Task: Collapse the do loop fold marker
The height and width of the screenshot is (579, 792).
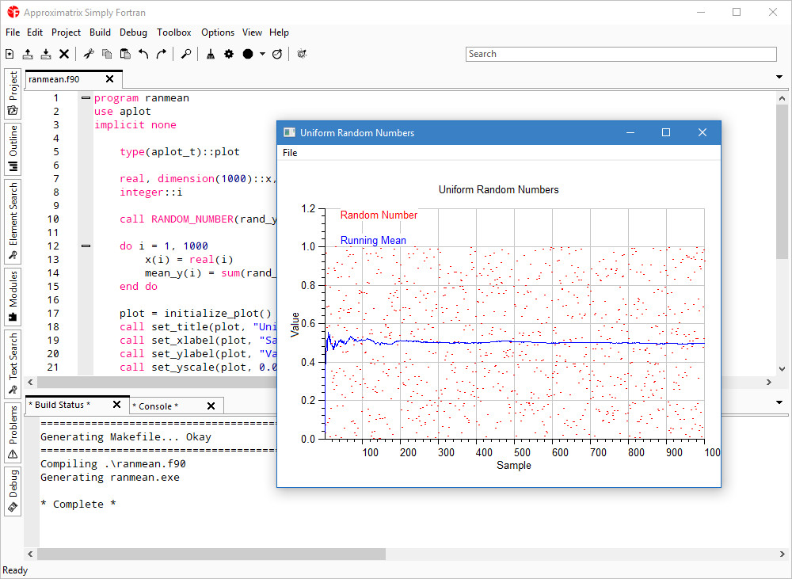Action: tap(86, 246)
